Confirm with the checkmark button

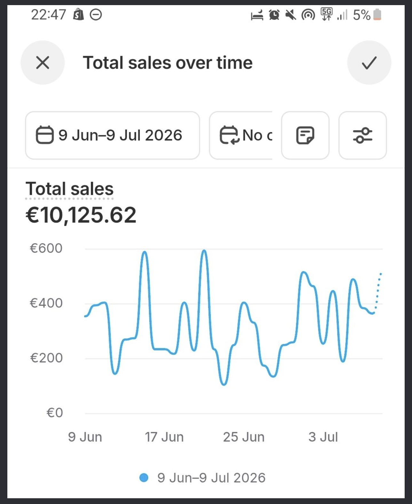pos(369,62)
